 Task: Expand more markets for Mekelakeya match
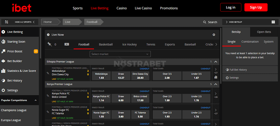click(x=216, y=69)
